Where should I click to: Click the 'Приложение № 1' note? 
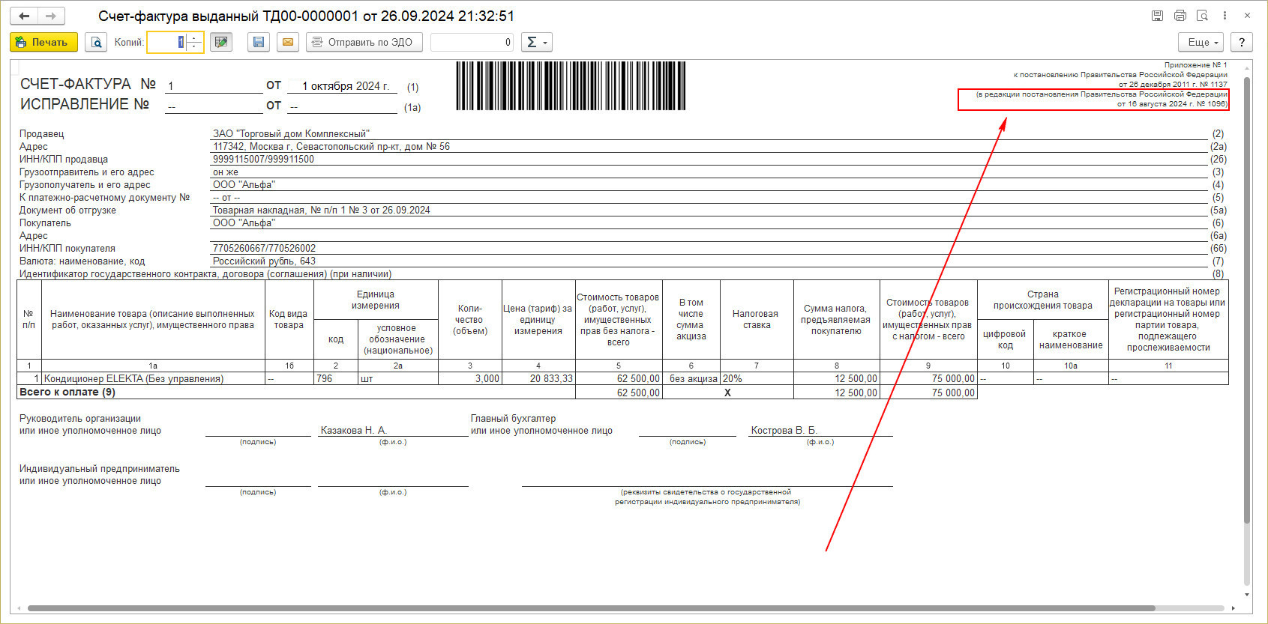(x=1195, y=65)
